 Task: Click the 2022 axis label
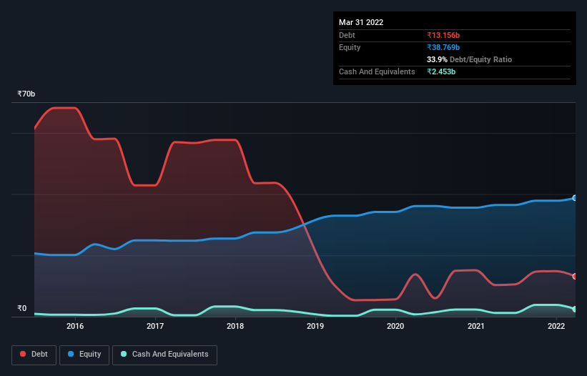tap(556, 326)
